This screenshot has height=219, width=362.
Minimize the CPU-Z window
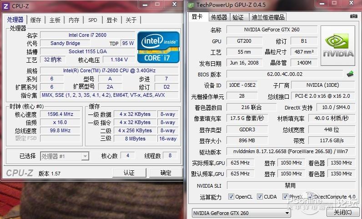pyautogui.click(x=145, y=5)
